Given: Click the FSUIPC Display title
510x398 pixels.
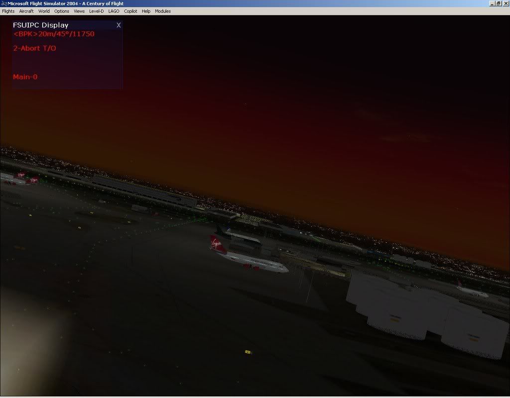Looking at the screenshot, I should click(x=41, y=25).
